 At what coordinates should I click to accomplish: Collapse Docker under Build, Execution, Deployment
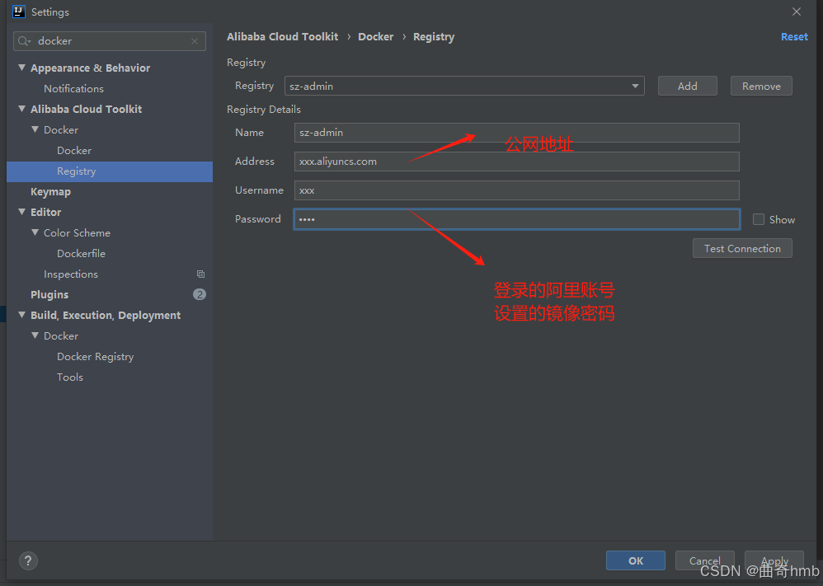[35, 335]
